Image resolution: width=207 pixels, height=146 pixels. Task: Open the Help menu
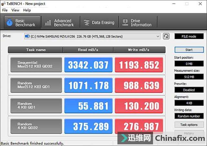[27, 10]
